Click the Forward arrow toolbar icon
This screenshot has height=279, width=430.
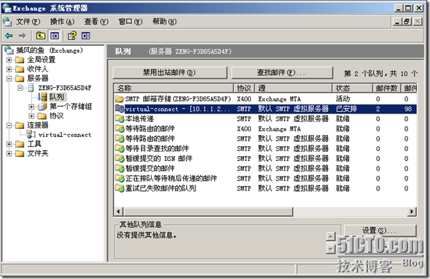[23, 36]
